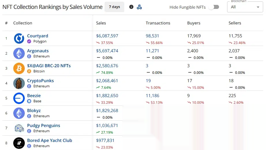Viewport: 266px width, 150px height.
Task: Sort by the Sales column header
Action: [x=101, y=23]
